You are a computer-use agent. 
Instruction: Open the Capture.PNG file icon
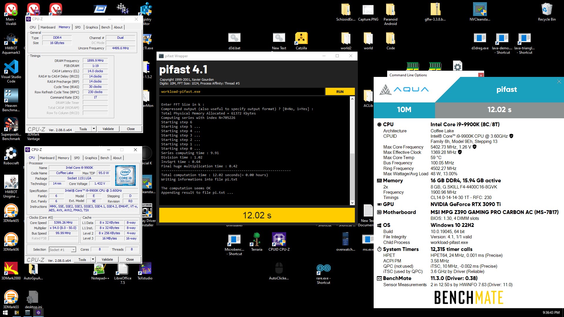pos(368,12)
